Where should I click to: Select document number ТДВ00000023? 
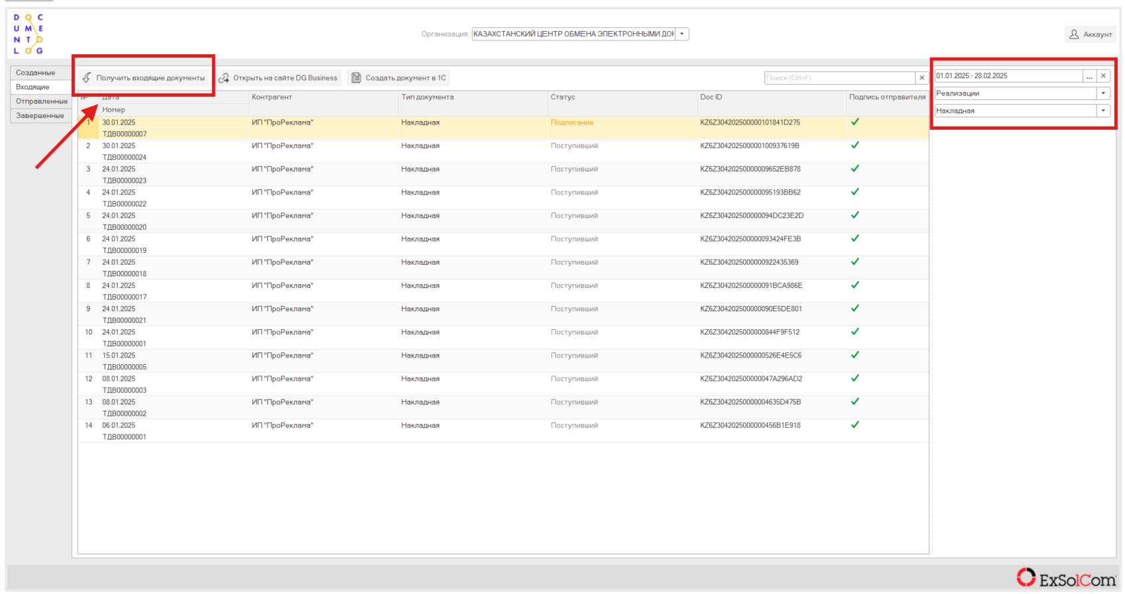125,181
